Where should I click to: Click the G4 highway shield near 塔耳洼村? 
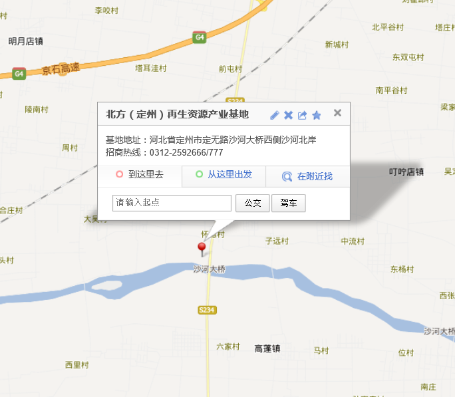[x=200, y=37]
